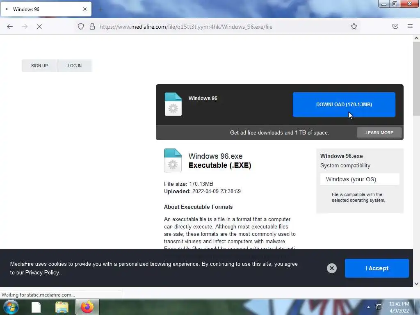Click the System compatibility label
420x315 pixels.
(x=345, y=166)
